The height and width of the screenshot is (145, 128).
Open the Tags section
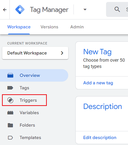(24, 88)
